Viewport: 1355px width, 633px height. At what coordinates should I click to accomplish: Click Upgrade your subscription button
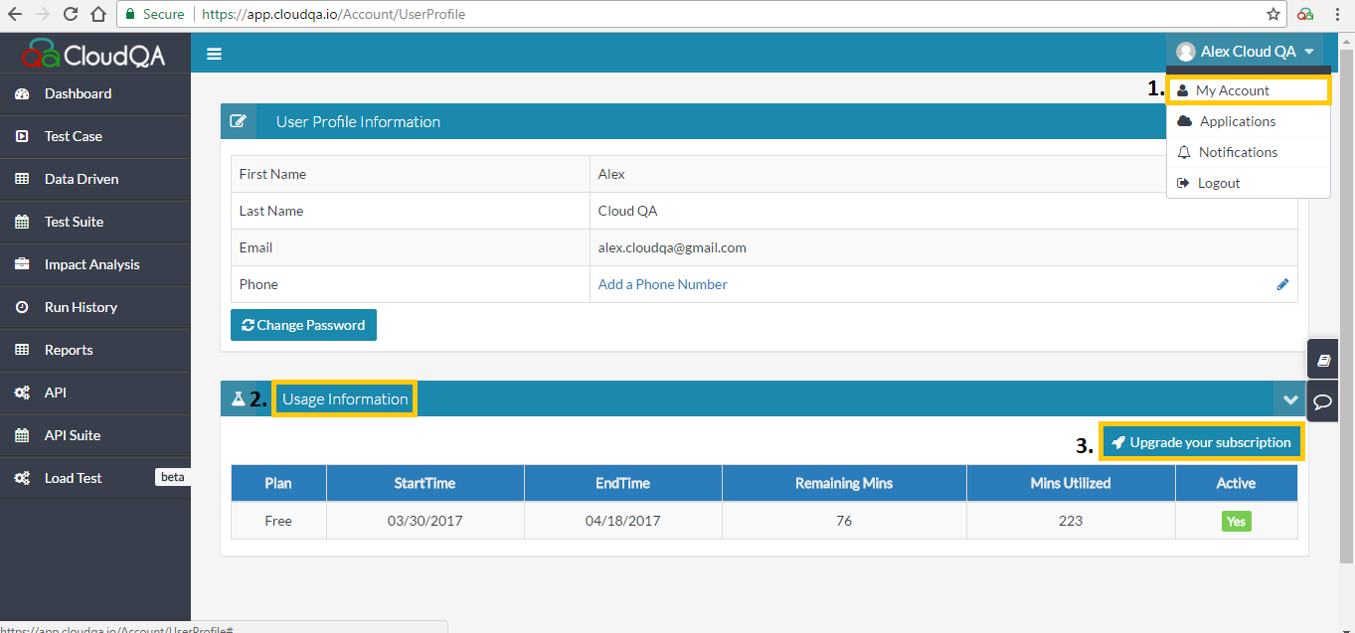(x=1201, y=442)
